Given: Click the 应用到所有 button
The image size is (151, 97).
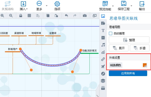Looking at the screenshot, I should (x=128, y=73).
